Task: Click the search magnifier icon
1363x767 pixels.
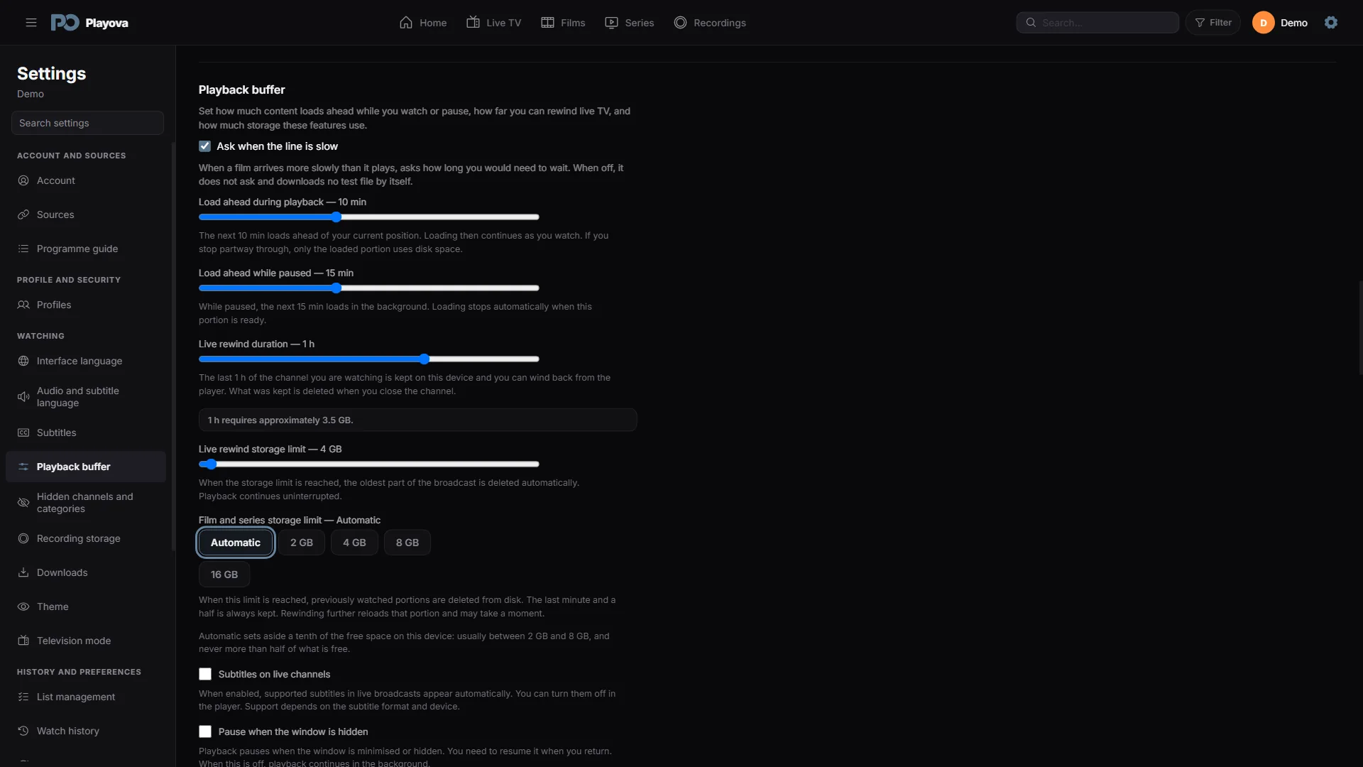Action: 1031,23
